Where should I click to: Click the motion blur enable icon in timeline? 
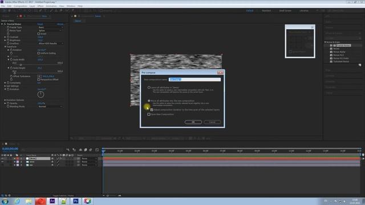pyautogui.click(x=90, y=150)
